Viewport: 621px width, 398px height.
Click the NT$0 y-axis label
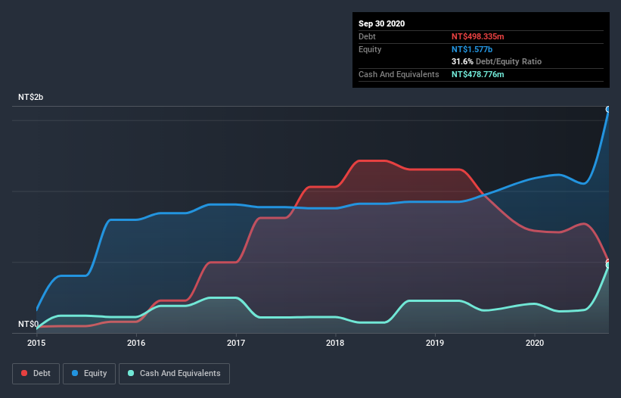[28, 324]
